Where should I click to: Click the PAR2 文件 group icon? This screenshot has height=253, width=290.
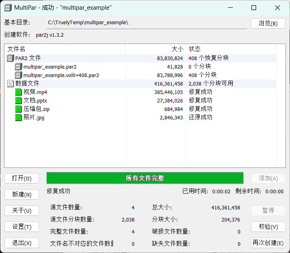tap(10, 58)
